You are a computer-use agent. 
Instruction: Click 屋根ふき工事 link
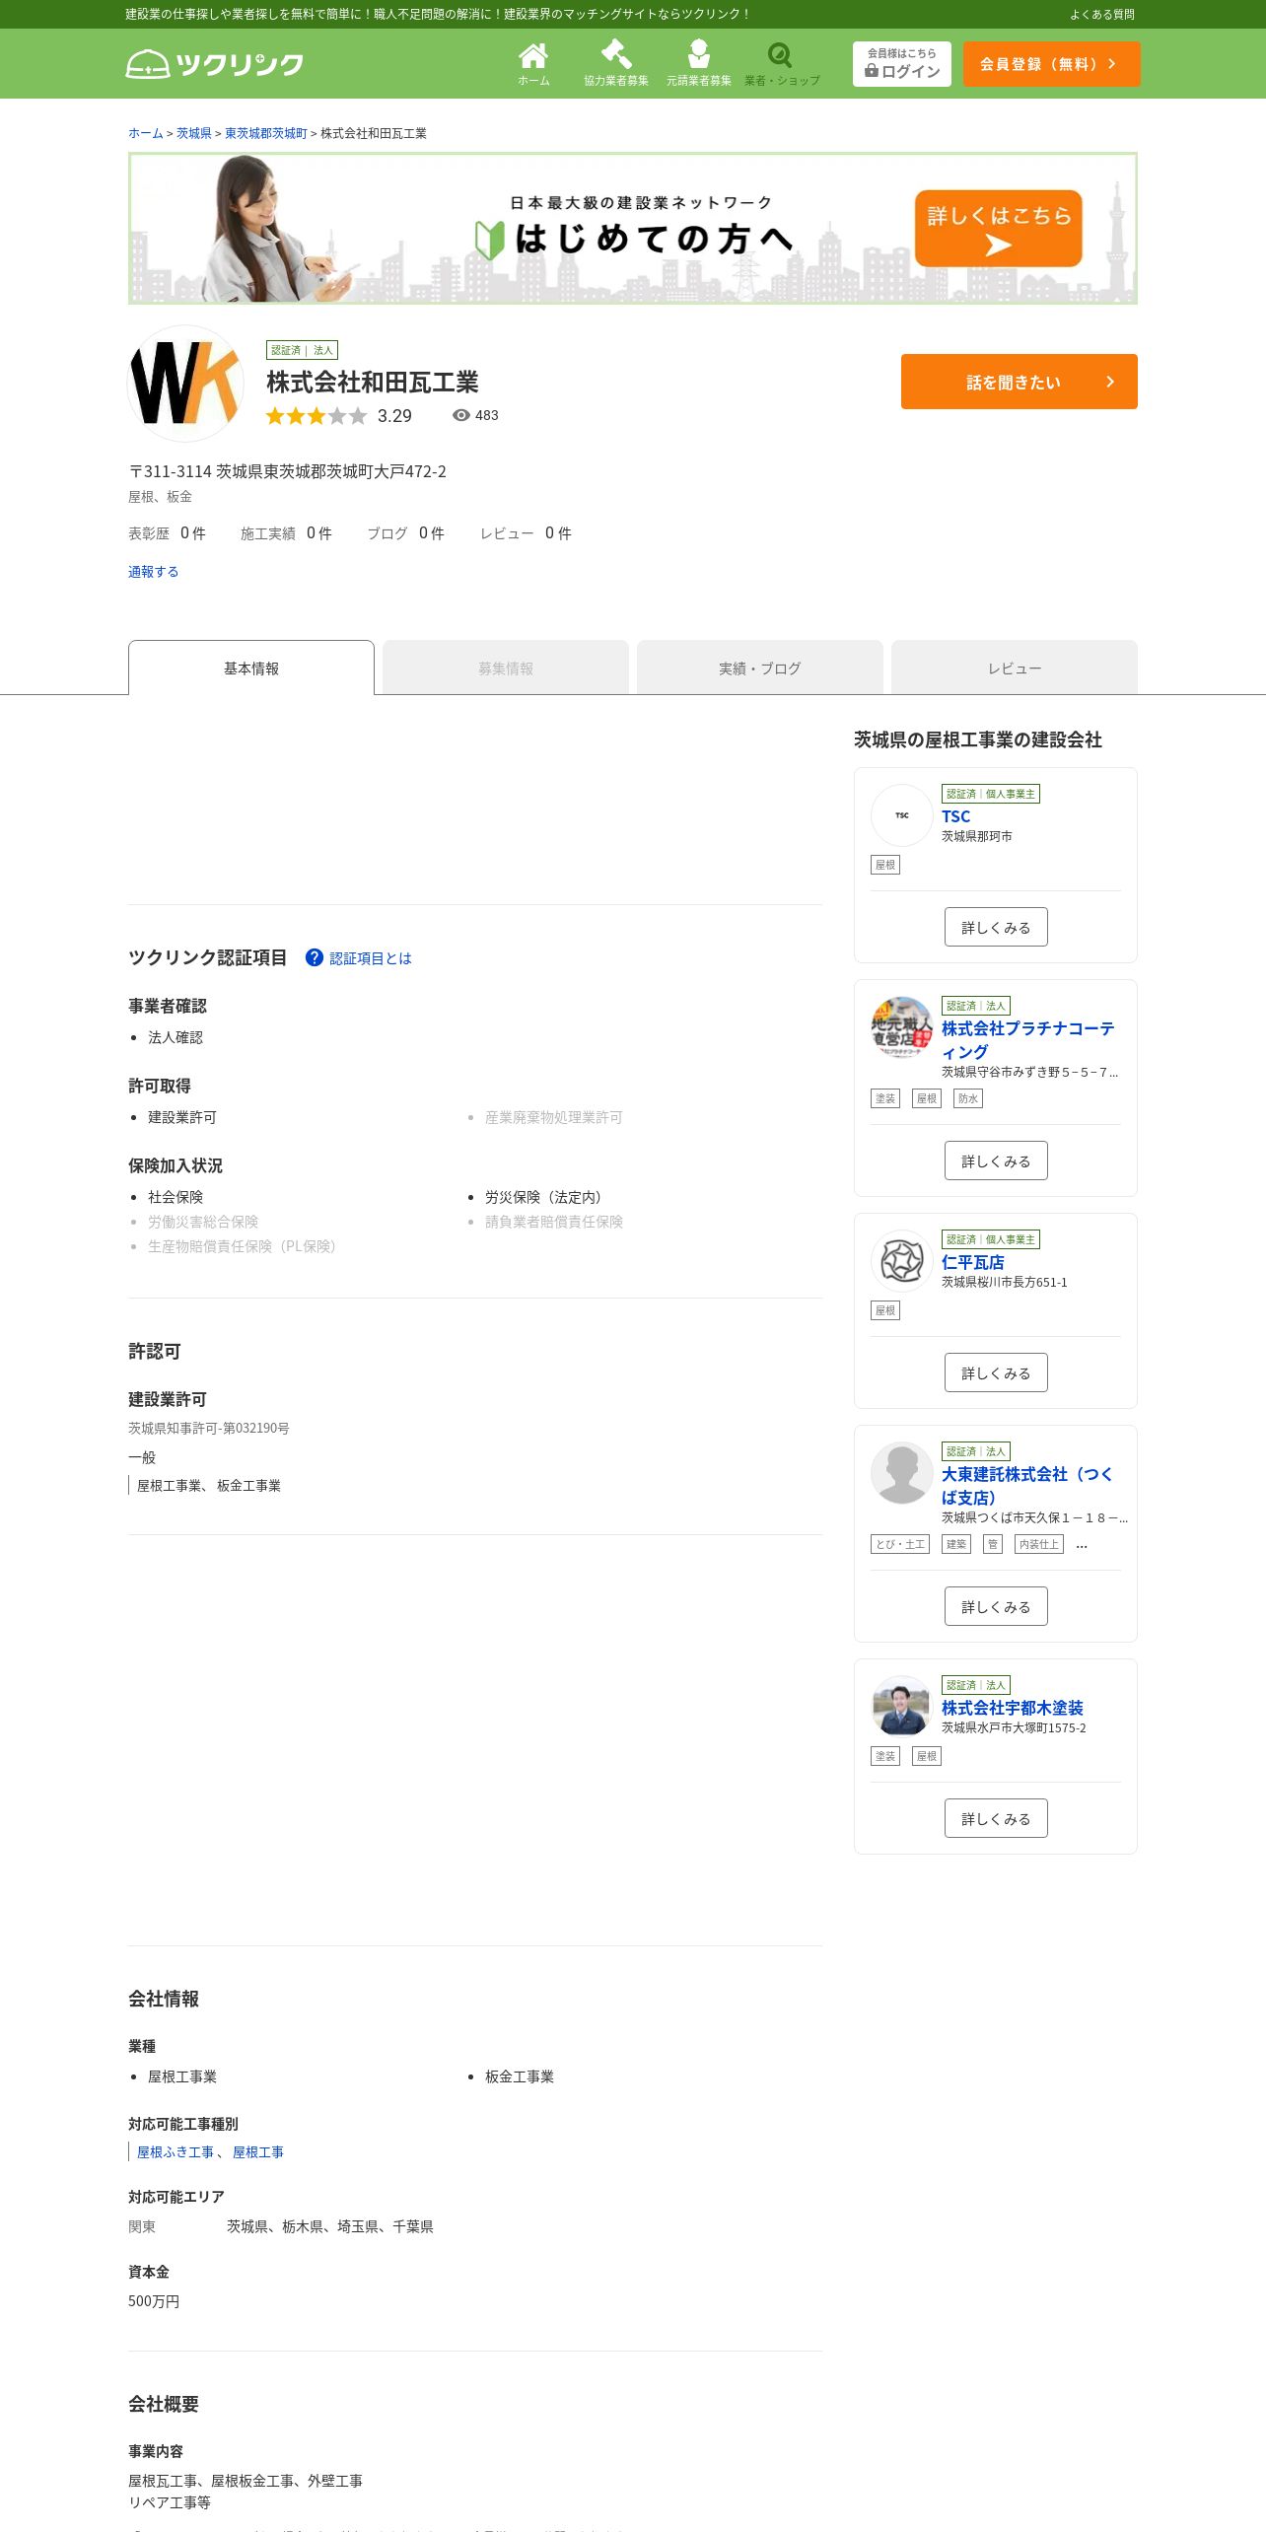coord(175,2152)
